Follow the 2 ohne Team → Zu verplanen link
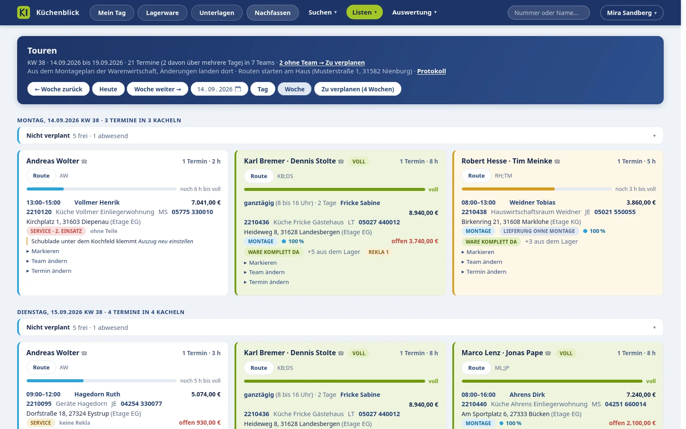Image resolution: width=686 pixels, height=429 pixels. (322, 63)
